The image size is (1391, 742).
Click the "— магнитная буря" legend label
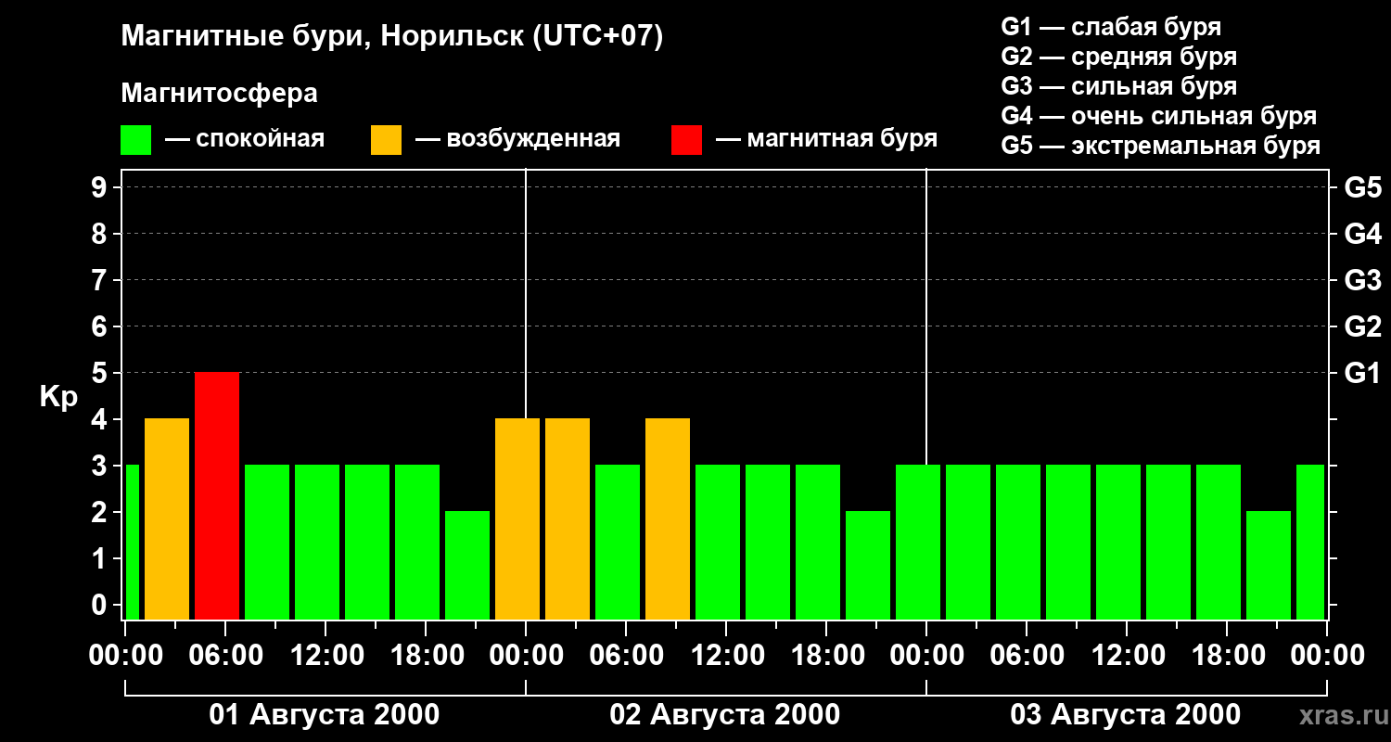827,139
